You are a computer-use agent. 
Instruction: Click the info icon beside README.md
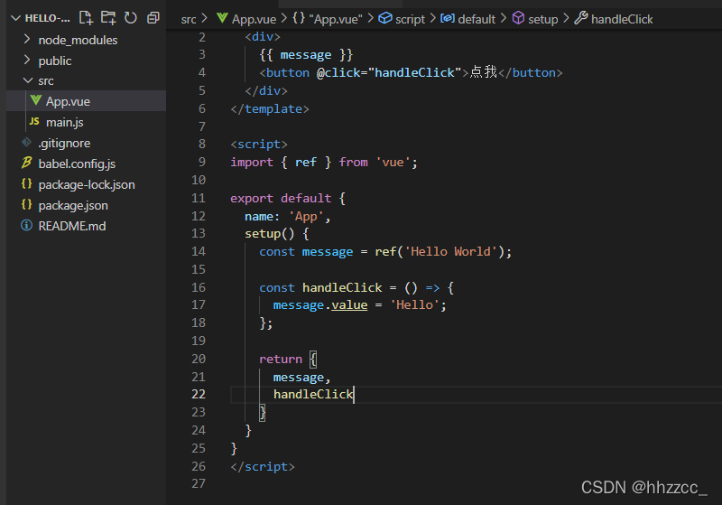pos(27,225)
